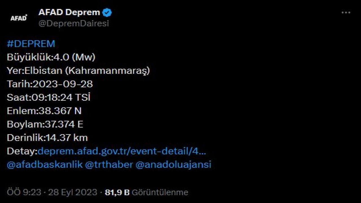Screen dimensions: 361x203
Task: Click the Saat 09:18:24 TSİ line
Action: pos(49,98)
